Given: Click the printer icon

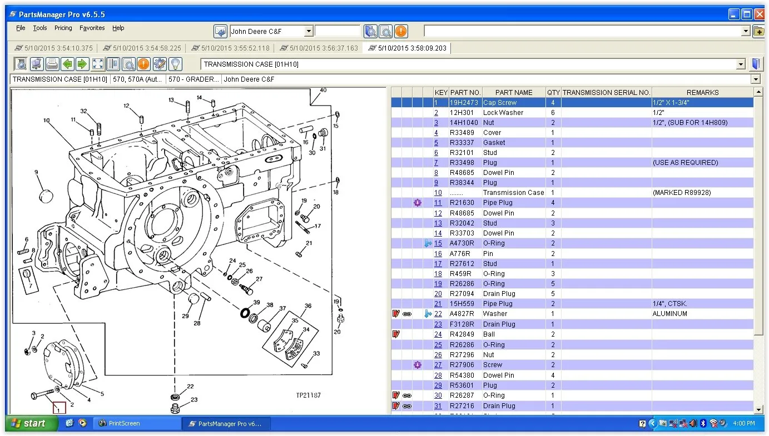Looking at the screenshot, I should pos(52,64).
